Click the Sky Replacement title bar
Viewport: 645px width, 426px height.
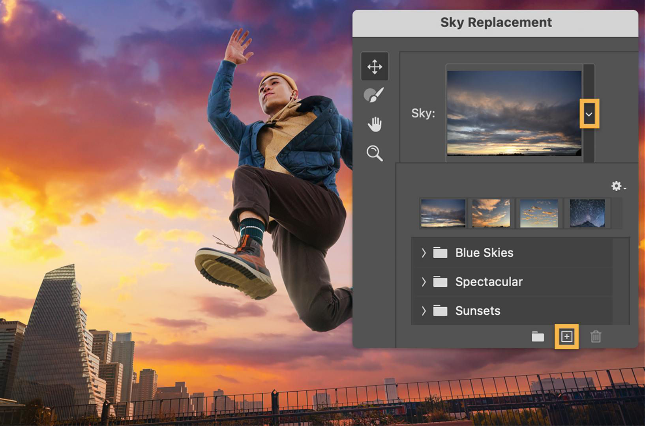(495, 22)
